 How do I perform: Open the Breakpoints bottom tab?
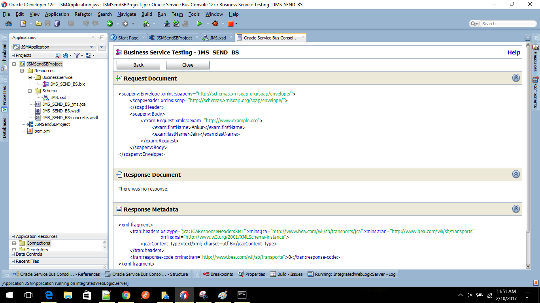[x=218, y=274]
